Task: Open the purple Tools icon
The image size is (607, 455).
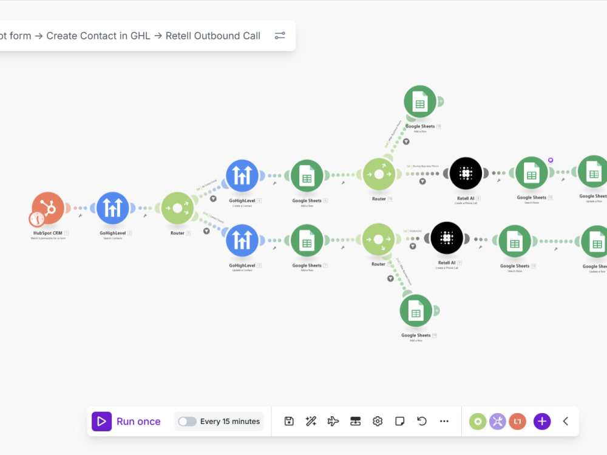Action: (x=498, y=422)
